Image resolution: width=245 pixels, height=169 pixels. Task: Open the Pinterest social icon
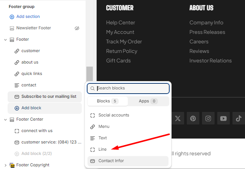pos(193,118)
